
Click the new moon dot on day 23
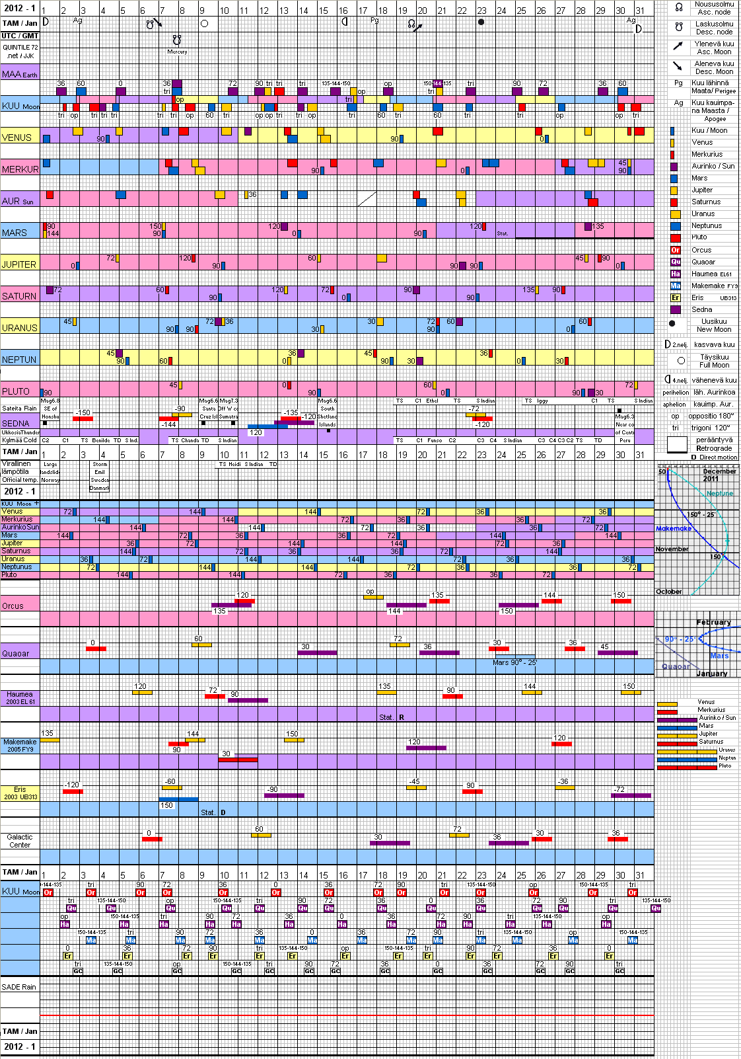481,22
